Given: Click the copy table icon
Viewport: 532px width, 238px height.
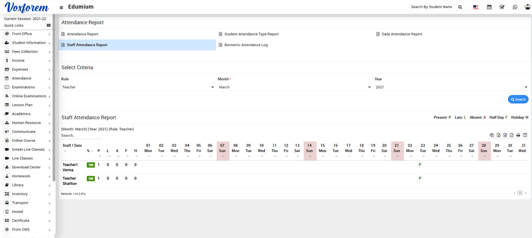Looking at the screenshot, I should coord(492,135).
